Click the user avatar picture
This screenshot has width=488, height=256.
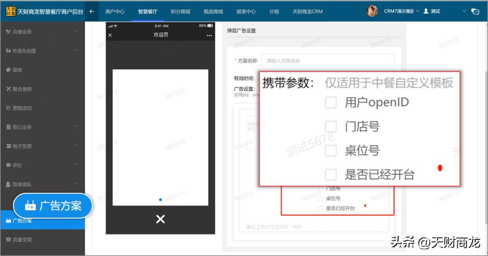[372, 11]
